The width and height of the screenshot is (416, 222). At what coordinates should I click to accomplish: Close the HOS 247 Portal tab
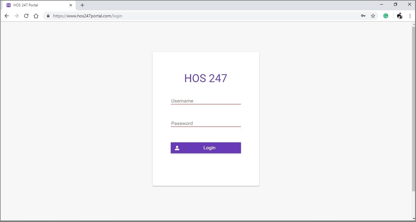(x=71, y=5)
